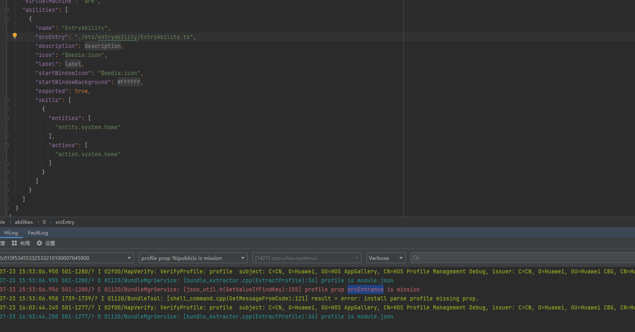
Task: Collapse the "abilities" array fold marker
Action: pos(7,10)
